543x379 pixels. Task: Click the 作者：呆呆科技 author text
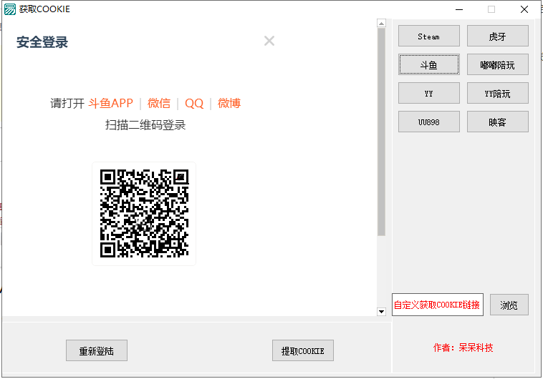click(x=463, y=348)
